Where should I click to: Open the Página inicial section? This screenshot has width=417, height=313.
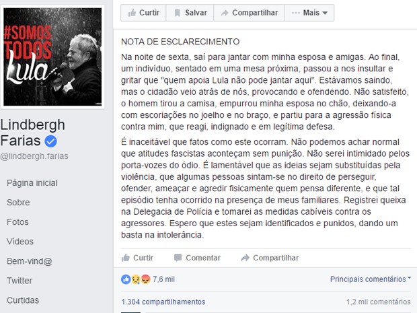32,183
